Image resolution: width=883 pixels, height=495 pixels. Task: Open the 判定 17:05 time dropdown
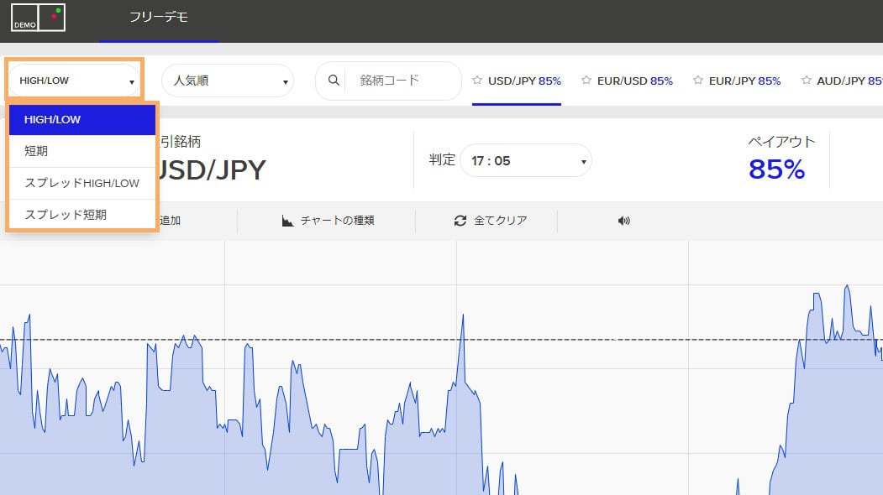(526, 161)
